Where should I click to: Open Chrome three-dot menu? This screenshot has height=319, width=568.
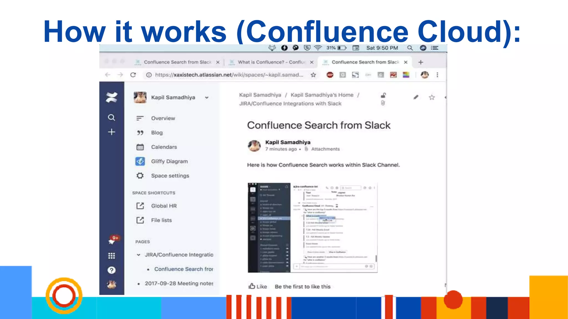click(x=437, y=75)
